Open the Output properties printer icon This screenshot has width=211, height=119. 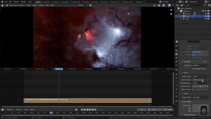(176, 54)
